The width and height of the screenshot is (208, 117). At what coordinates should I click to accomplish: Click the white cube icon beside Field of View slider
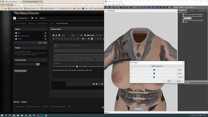pyautogui.click(x=171, y=7)
